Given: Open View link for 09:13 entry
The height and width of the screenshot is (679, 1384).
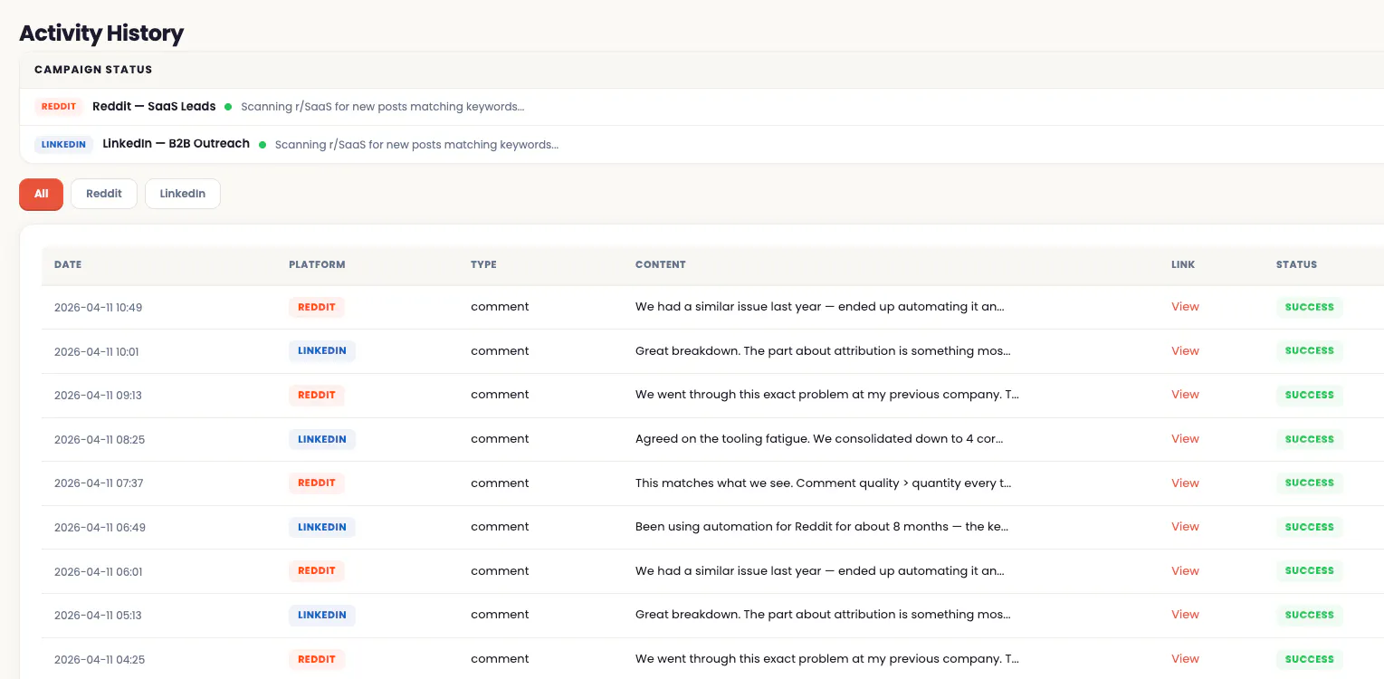Looking at the screenshot, I should (x=1185, y=395).
